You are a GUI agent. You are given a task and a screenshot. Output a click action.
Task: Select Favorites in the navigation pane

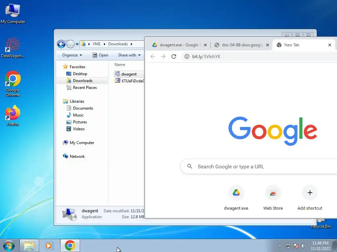coord(74,67)
